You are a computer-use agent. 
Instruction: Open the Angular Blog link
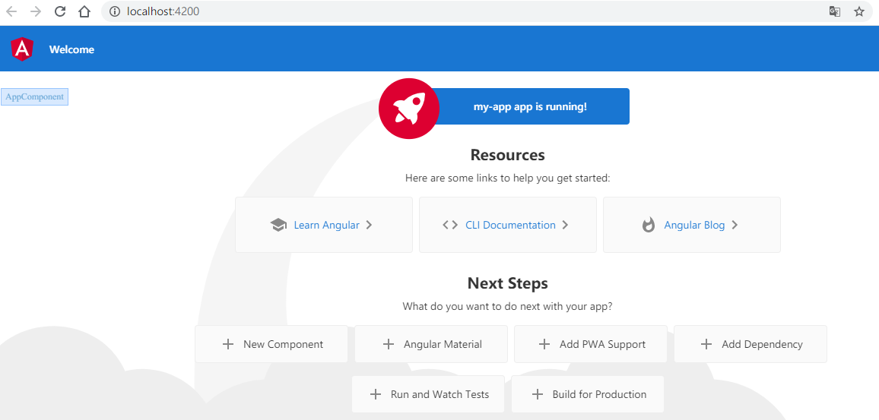pos(694,225)
